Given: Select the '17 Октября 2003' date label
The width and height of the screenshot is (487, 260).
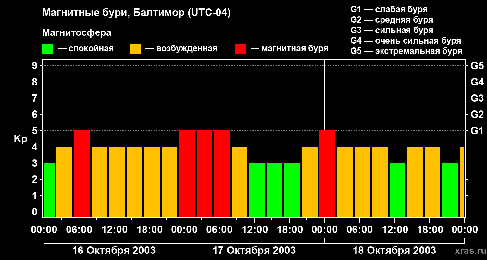Looking at the screenshot, I should point(254,251).
